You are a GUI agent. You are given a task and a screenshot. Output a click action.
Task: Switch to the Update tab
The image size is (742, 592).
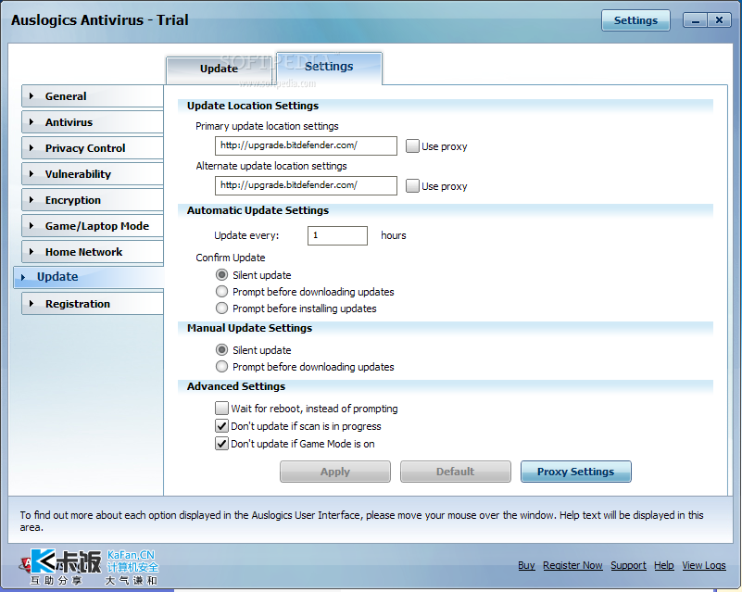pyautogui.click(x=220, y=69)
